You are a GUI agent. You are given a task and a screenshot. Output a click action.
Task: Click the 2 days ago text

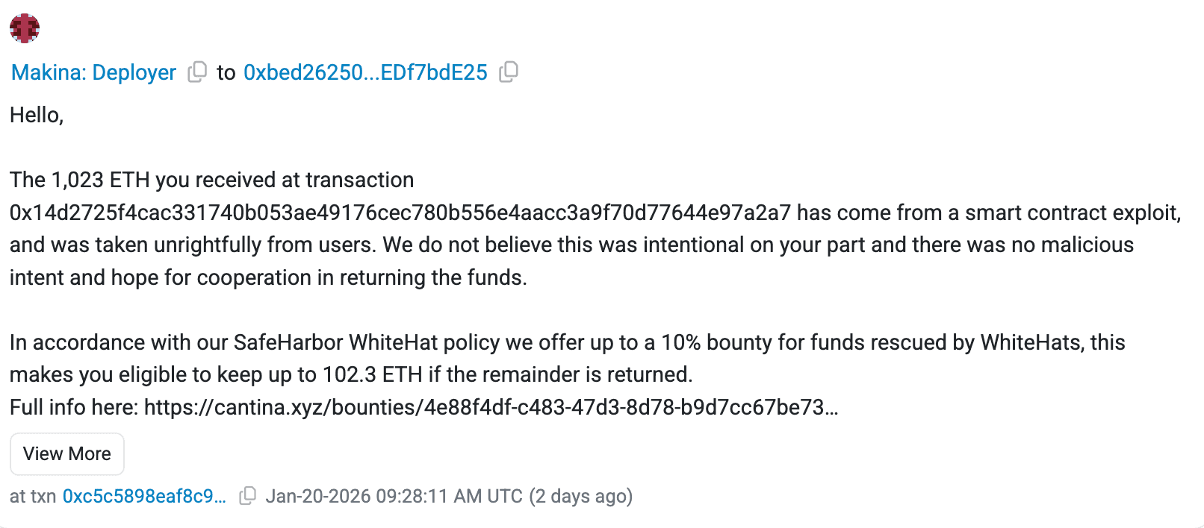point(581,495)
